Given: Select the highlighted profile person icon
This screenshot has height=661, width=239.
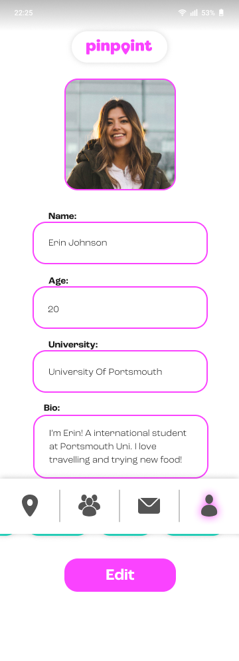Looking at the screenshot, I should point(208,505).
